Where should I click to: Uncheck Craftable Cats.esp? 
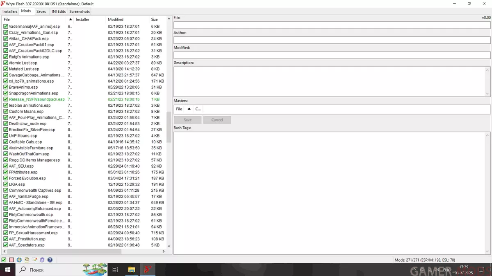(x=6, y=142)
